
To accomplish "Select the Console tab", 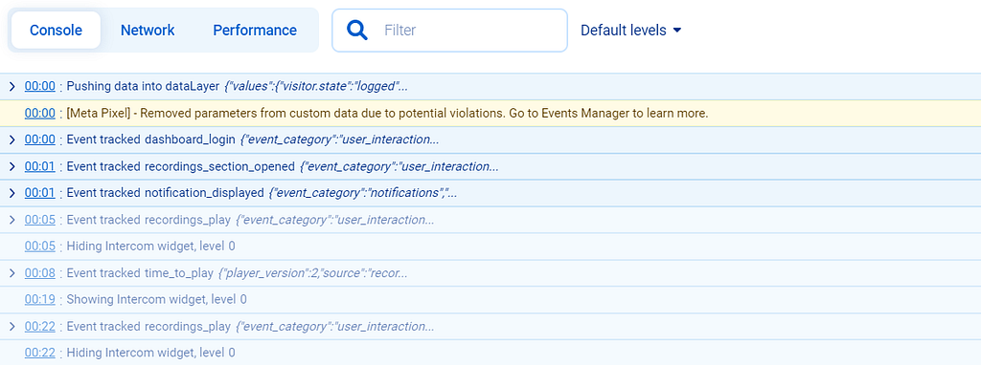I will (x=56, y=30).
